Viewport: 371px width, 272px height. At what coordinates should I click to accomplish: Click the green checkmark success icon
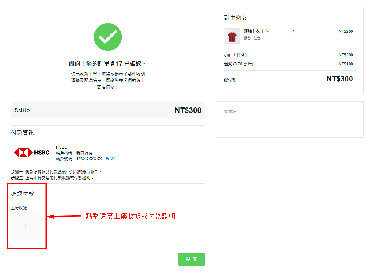pyautogui.click(x=108, y=37)
